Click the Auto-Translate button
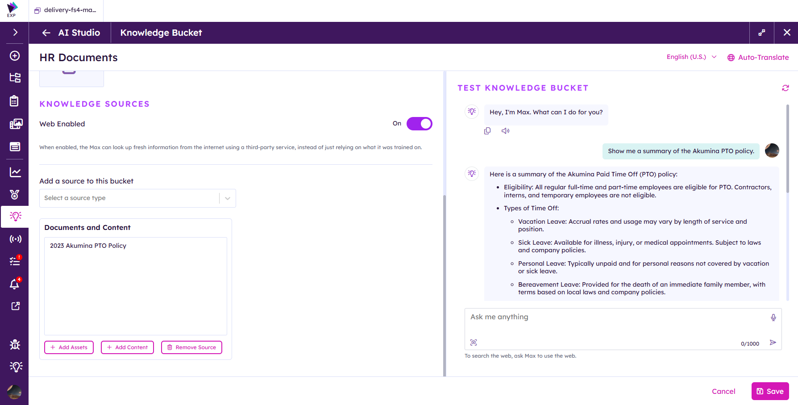Screen dimensions: 798x405 [x=758, y=57]
